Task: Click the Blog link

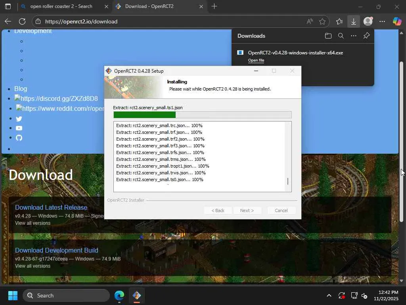Action: tap(21, 89)
